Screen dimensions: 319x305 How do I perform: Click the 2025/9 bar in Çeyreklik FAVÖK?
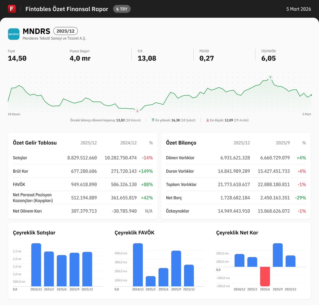(x=176, y=269)
